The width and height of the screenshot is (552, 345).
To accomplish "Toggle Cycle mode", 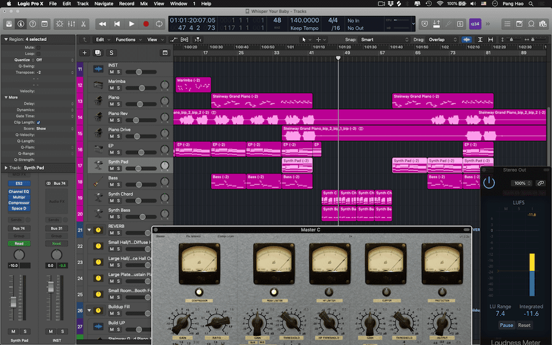I will [159, 24].
